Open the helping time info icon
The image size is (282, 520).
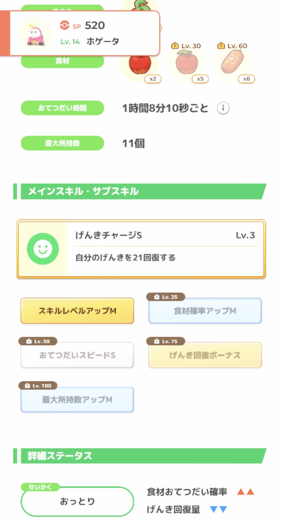[223, 108]
